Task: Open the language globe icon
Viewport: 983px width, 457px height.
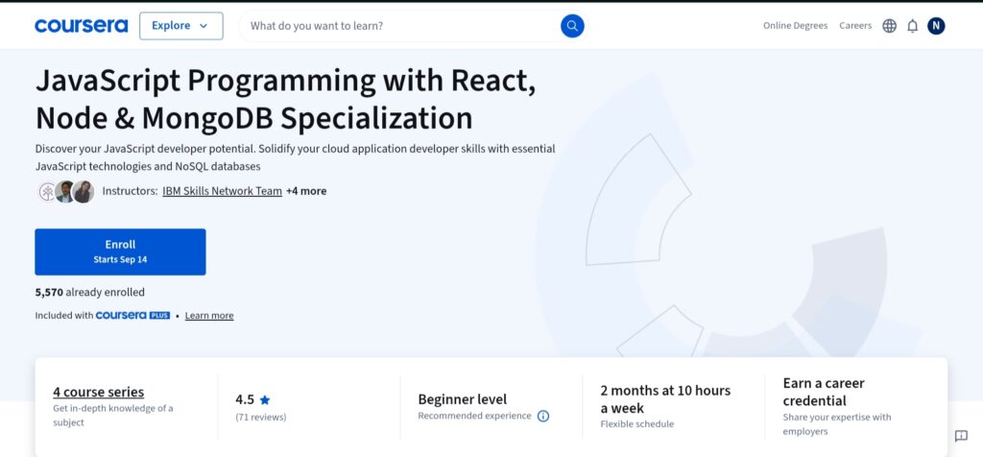Action: point(889,26)
